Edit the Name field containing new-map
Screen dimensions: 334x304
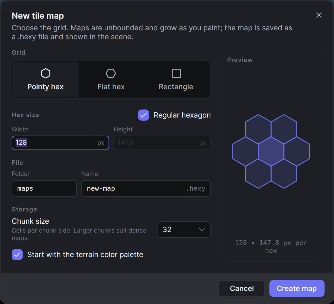point(146,188)
